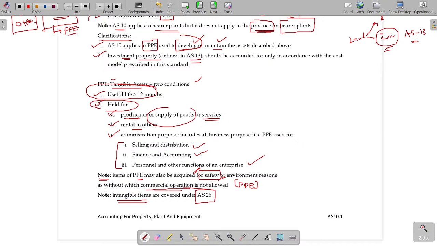Click the text 'rental to others'
437x246 pixels.
pyautogui.click(x=139, y=125)
